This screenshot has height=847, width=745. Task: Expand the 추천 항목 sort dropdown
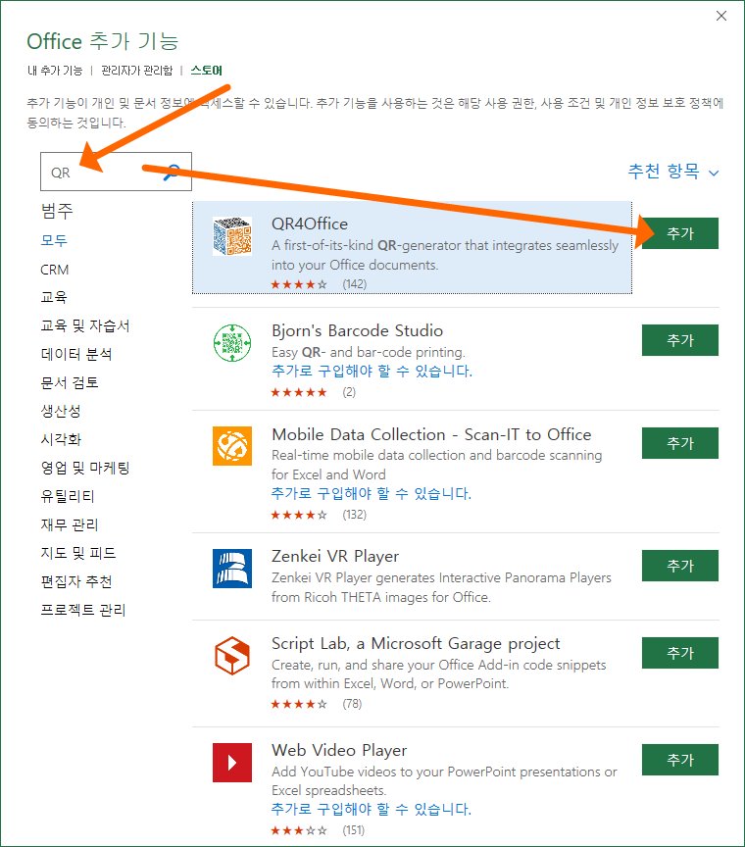coord(673,172)
